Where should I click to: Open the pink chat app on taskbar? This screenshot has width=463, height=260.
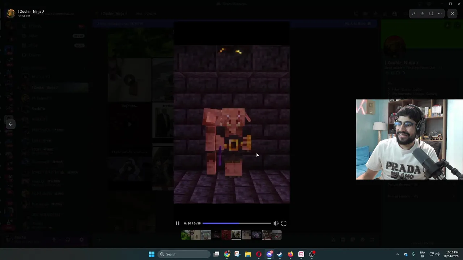(x=301, y=254)
